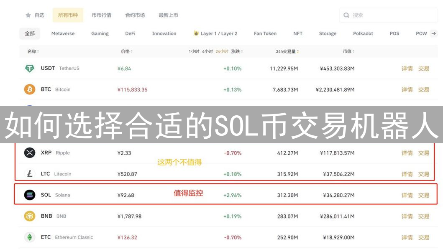Click the USDT TetherUS name
The image size is (443, 249).
[x=60, y=69]
